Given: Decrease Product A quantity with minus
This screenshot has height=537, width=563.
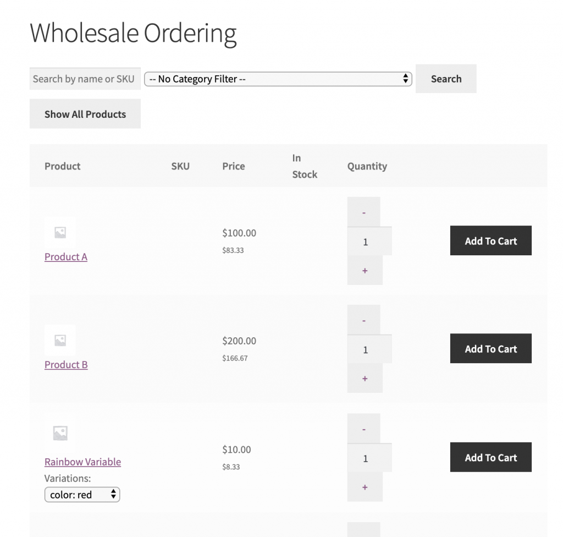Looking at the screenshot, I should 364,212.
